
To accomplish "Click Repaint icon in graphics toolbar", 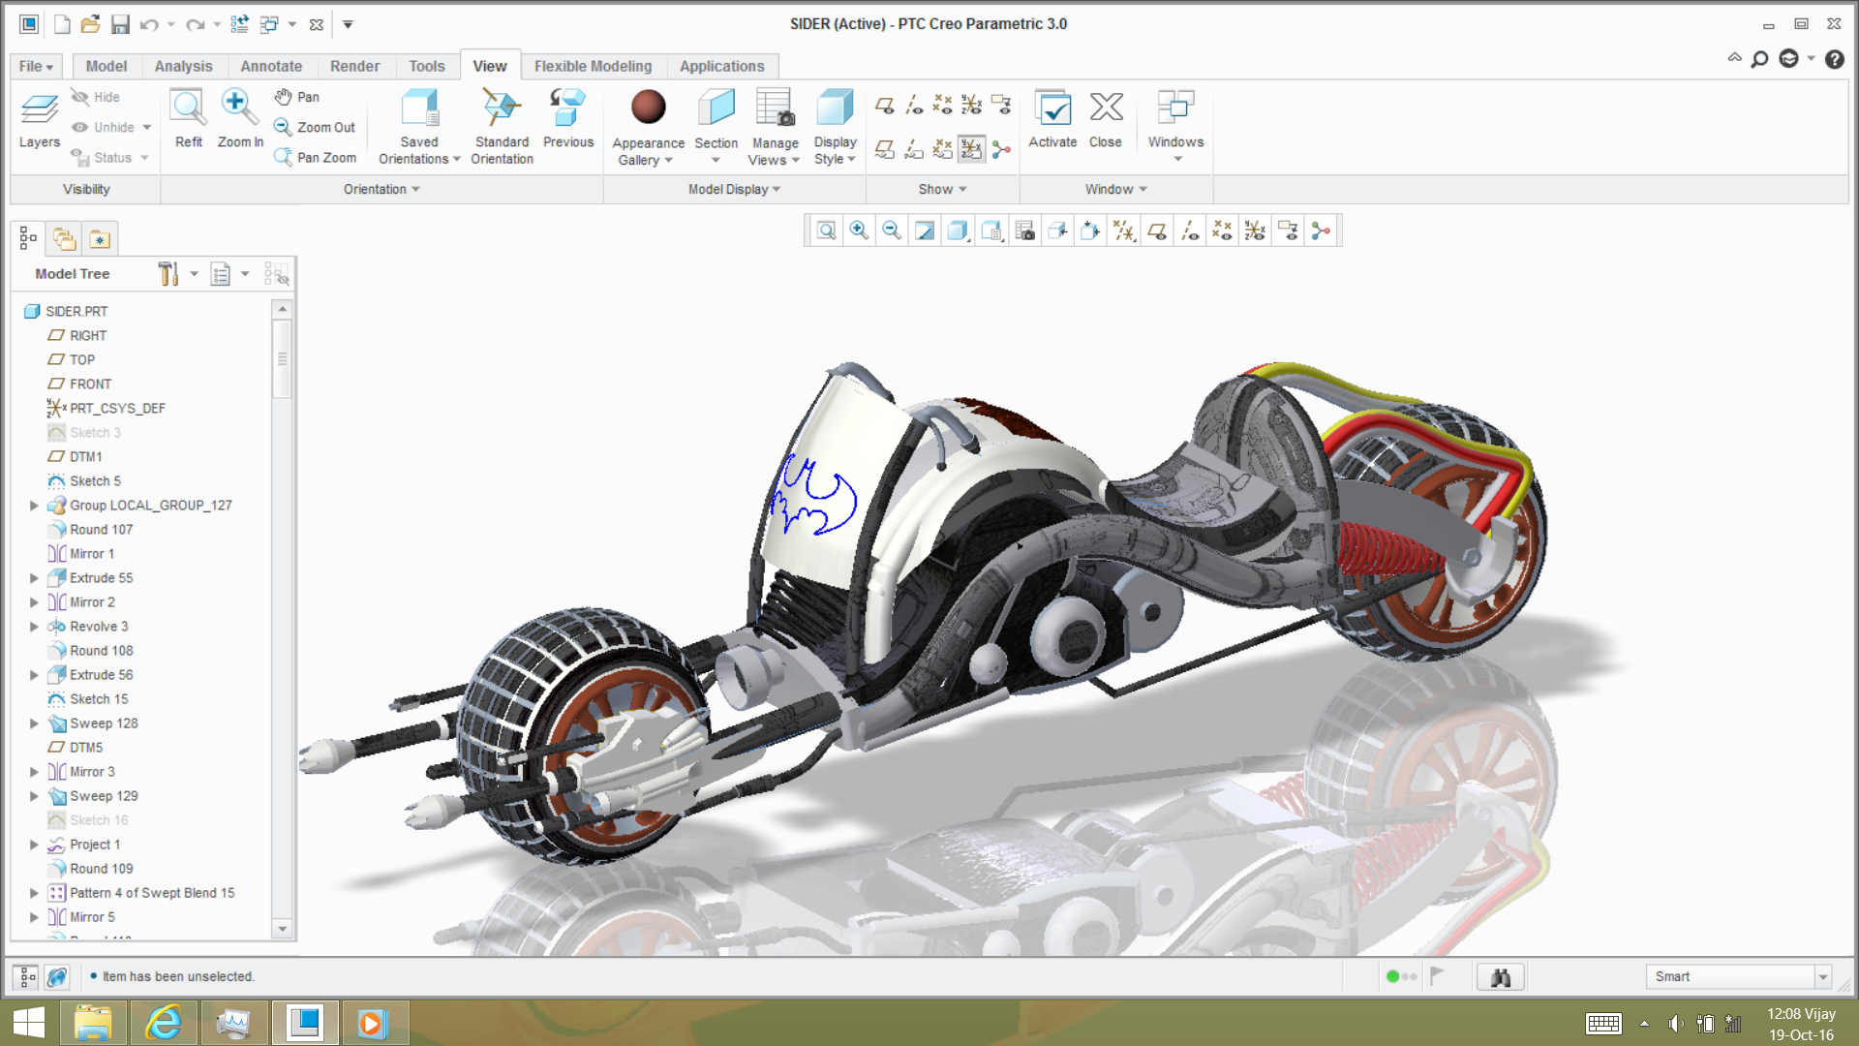I will [925, 231].
